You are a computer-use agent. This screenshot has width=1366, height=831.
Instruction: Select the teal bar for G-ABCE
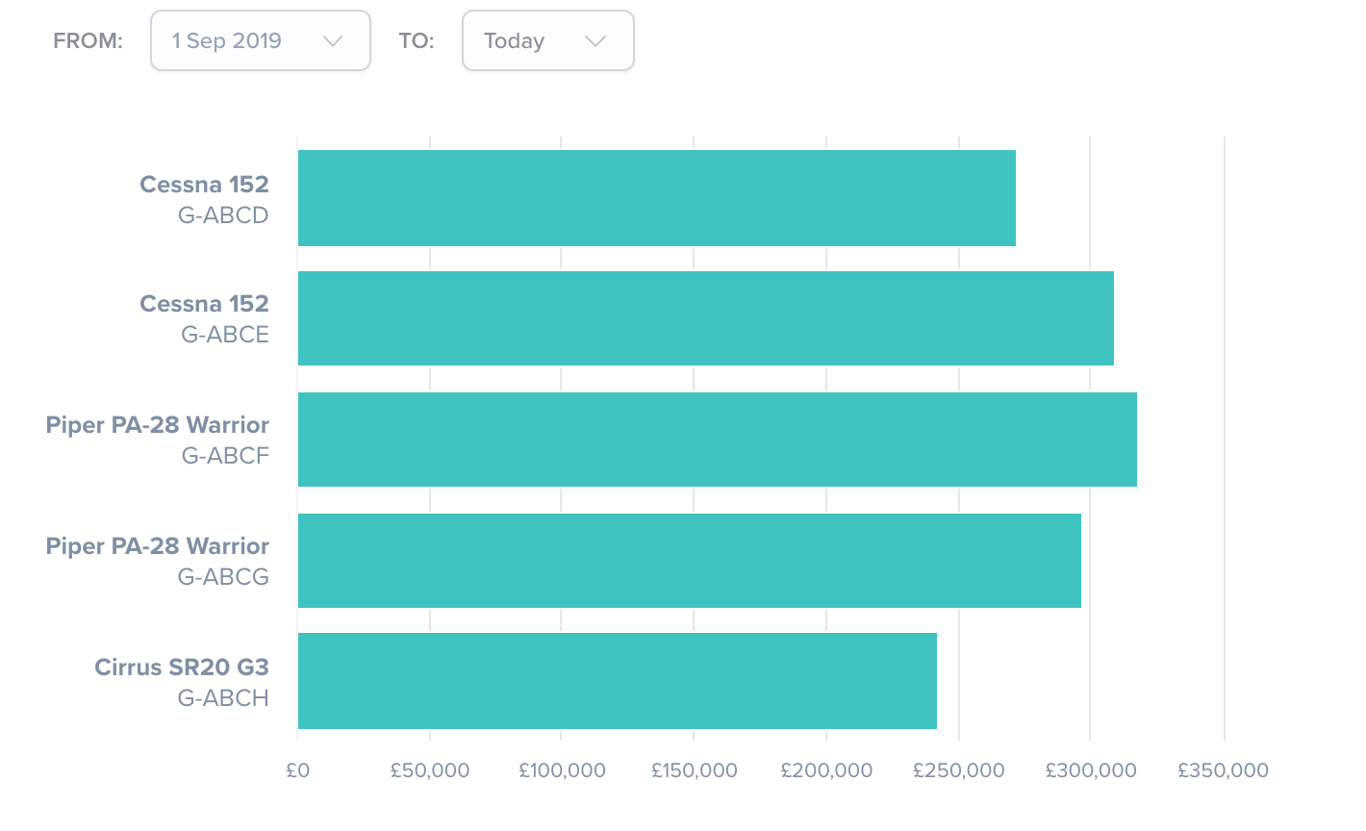(705, 318)
